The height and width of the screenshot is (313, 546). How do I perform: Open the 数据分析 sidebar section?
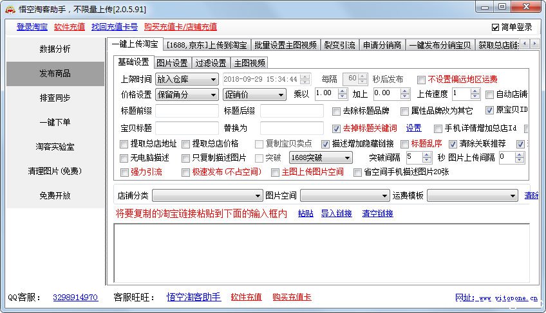tap(55, 49)
